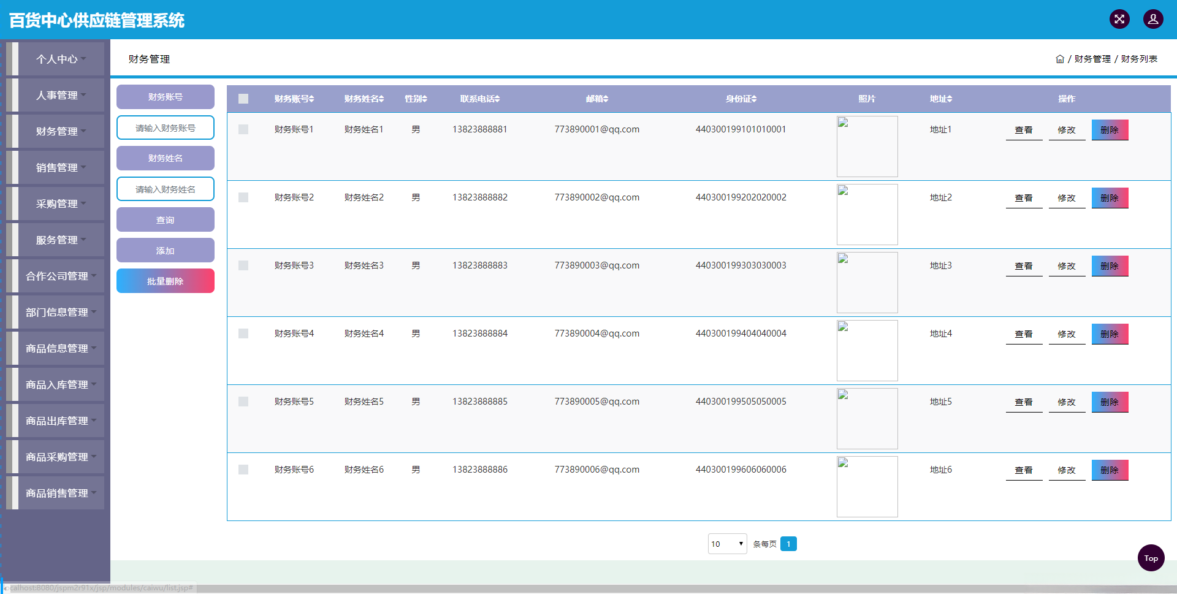Expand the 采购管理 sidebar menu
Screen dimensions: 1177x594
pyautogui.click(x=55, y=204)
